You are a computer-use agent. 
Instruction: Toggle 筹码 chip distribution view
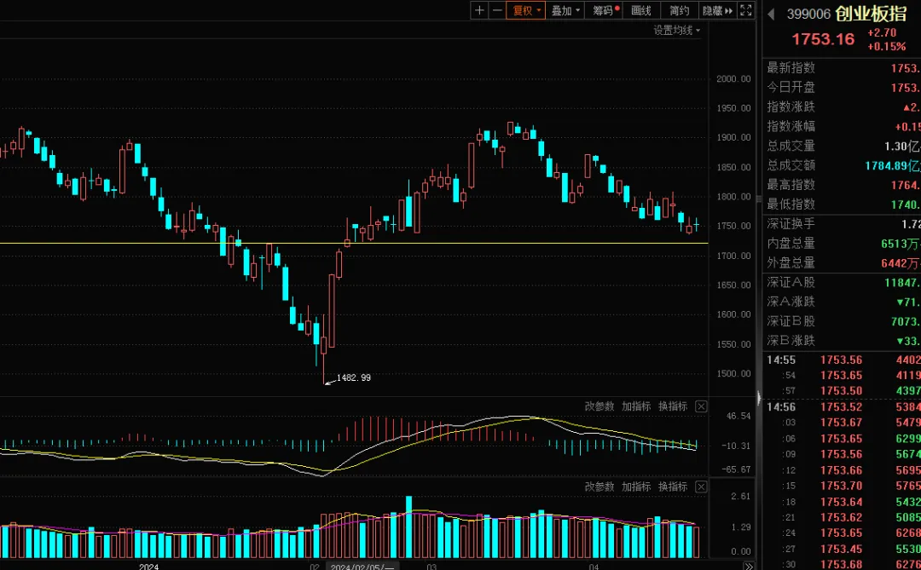click(x=605, y=10)
